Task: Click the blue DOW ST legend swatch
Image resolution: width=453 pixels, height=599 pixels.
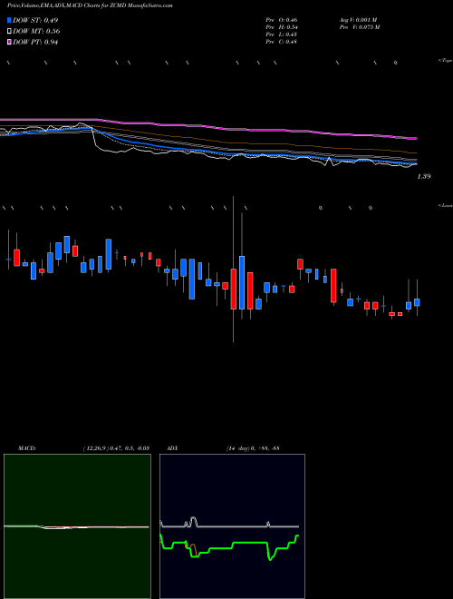Action: tap(10, 20)
